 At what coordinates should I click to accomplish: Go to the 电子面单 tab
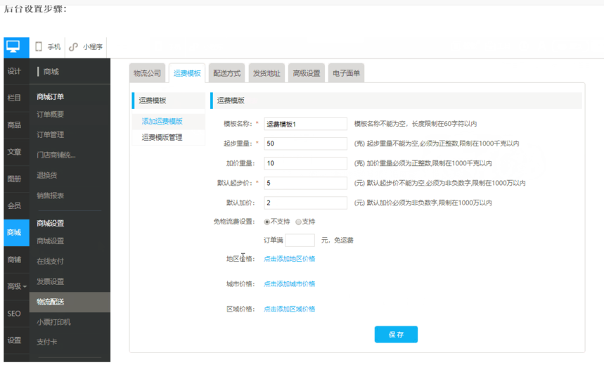click(x=346, y=73)
